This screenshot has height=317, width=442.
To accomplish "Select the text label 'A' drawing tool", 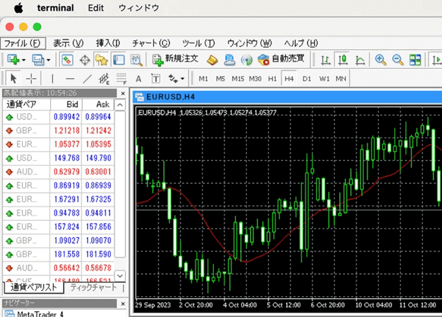I will (x=138, y=79).
